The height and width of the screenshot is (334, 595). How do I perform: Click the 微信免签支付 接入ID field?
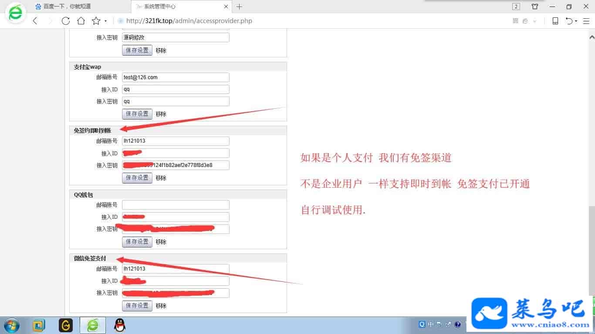coord(176,281)
